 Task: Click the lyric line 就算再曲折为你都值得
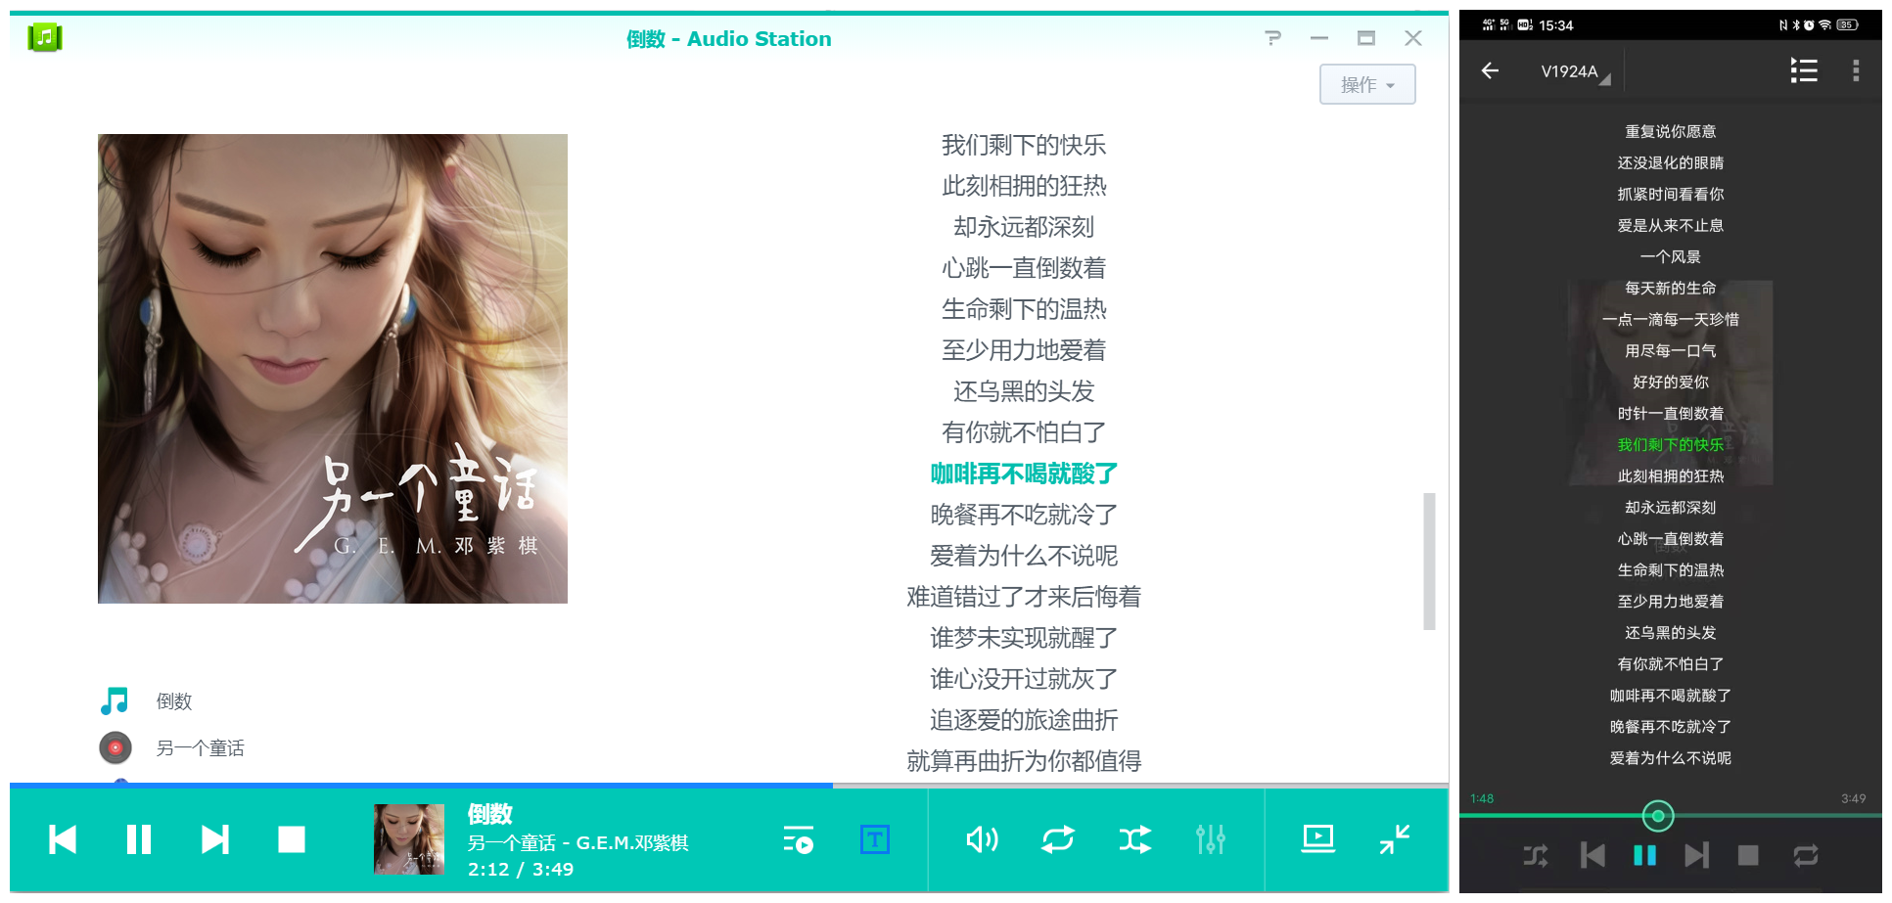pos(1024,761)
